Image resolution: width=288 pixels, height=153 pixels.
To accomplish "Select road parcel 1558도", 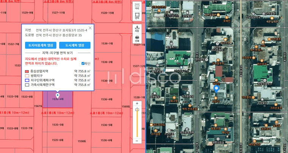I will (x=82, y=141).
